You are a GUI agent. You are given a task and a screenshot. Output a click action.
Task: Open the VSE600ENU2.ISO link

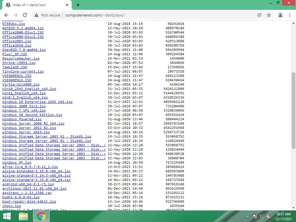click(17, 80)
